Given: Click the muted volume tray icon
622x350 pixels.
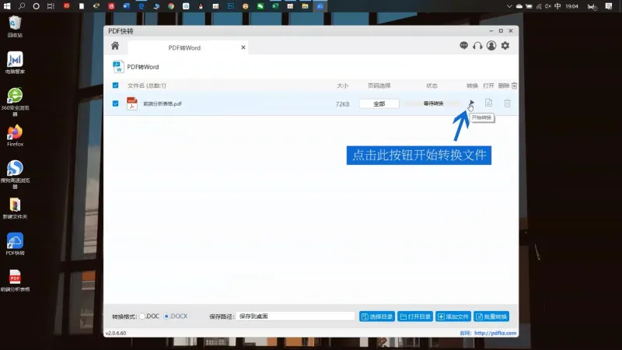Looking at the screenshot, I should click(548, 6).
